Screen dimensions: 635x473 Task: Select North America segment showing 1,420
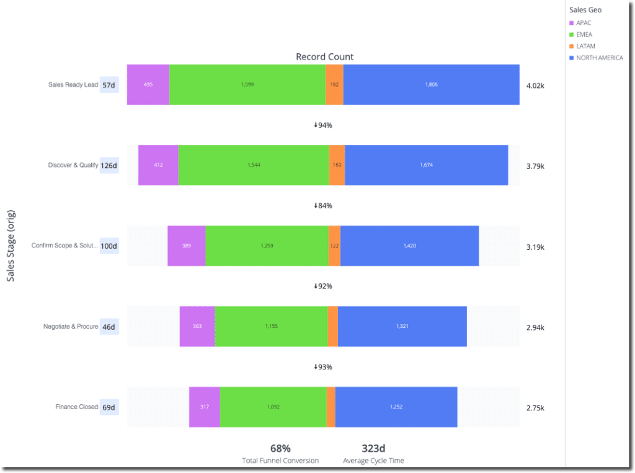point(409,246)
